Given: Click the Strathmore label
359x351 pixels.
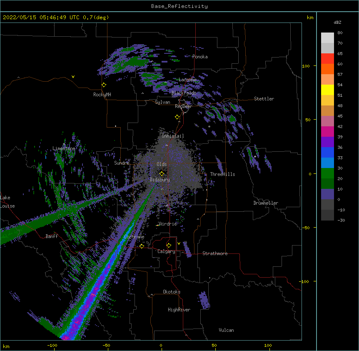Looking at the screenshot, I should pyautogui.click(x=215, y=253).
